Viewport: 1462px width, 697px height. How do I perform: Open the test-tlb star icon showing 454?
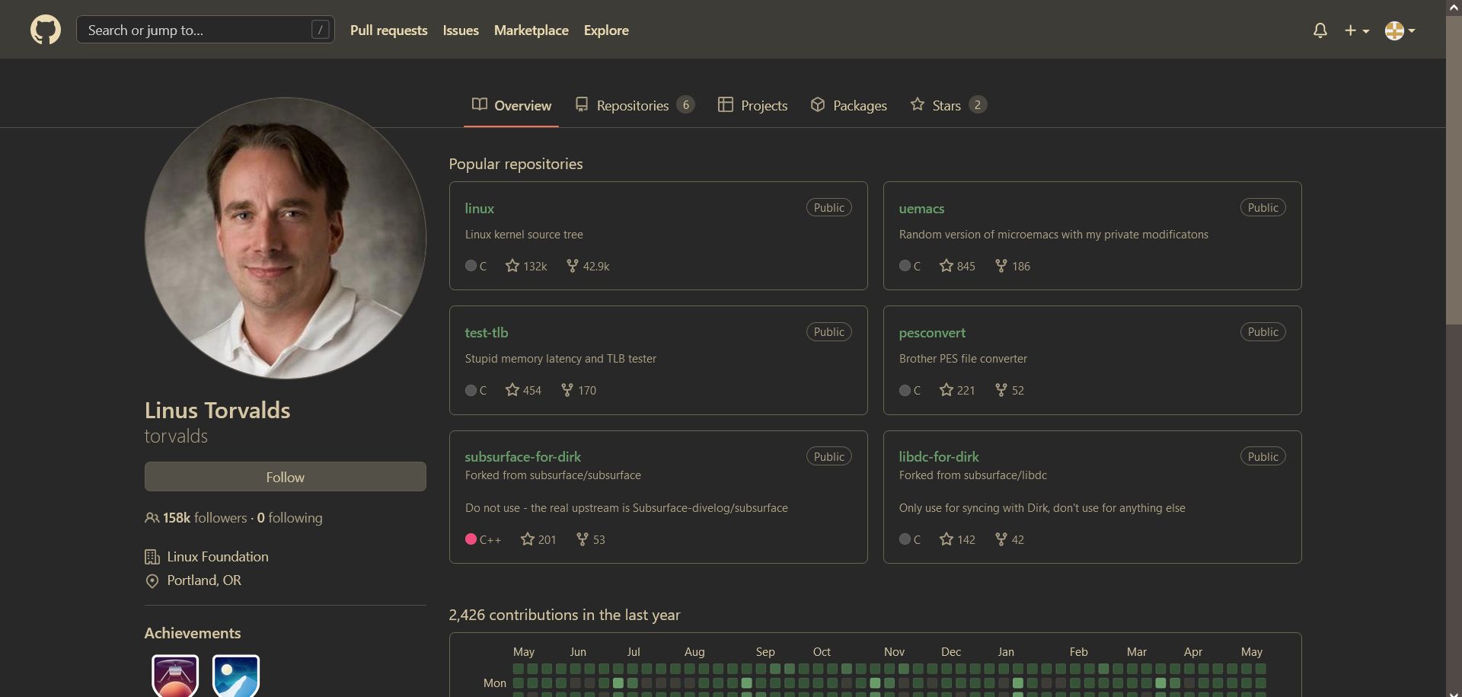[x=512, y=389]
